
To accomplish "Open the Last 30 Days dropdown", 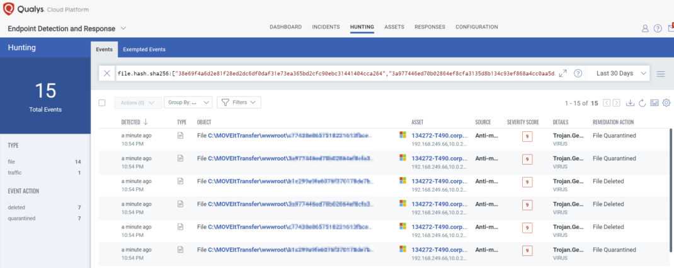I will [x=621, y=74].
